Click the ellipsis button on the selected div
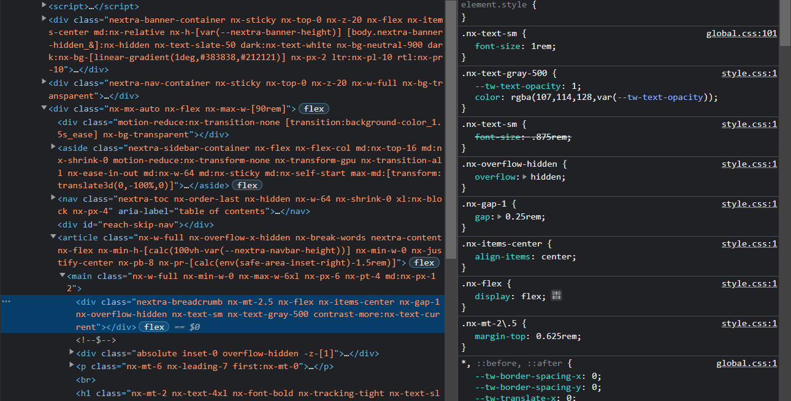791x401 pixels. (x=6, y=301)
